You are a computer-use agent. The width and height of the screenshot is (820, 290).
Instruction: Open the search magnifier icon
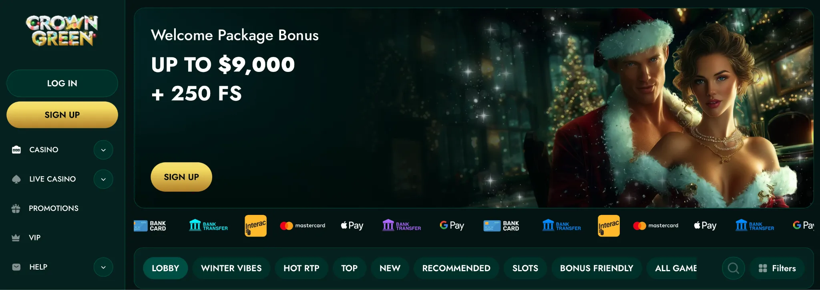pyautogui.click(x=733, y=268)
